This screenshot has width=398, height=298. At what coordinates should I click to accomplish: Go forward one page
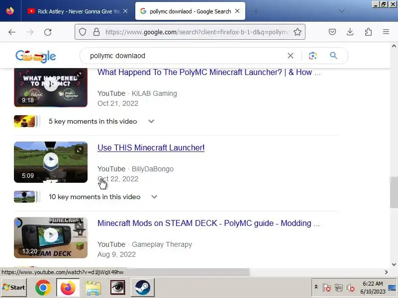tap(30, 32)
